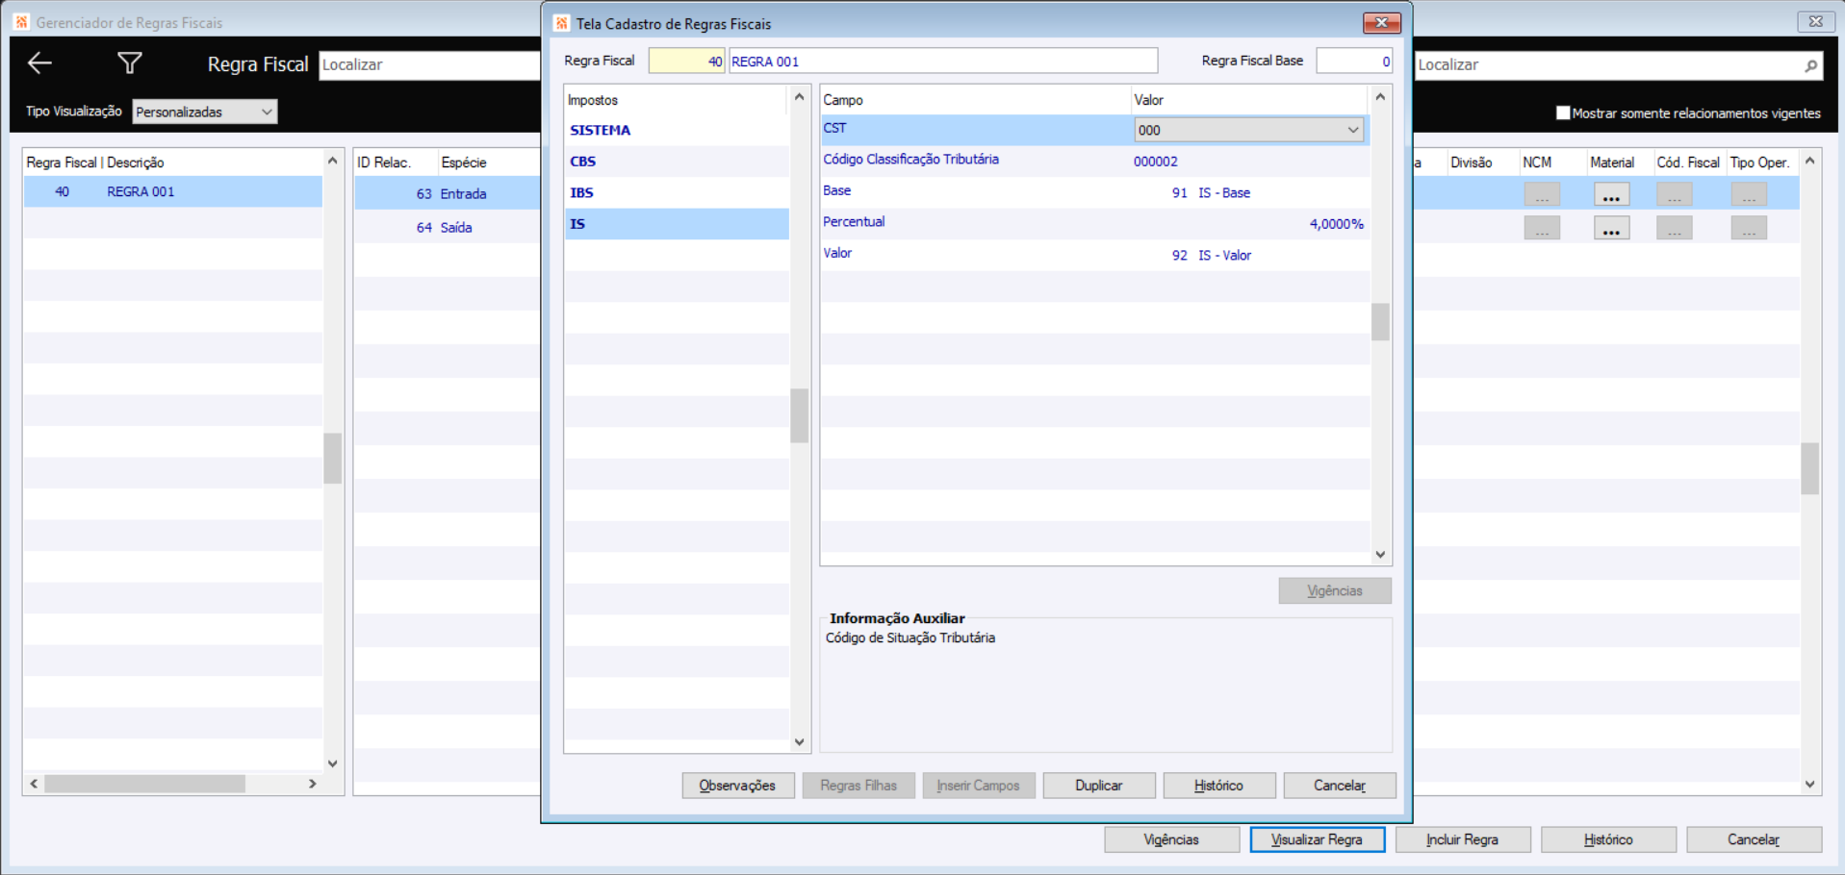Select the Valor field row
Screen dimensions: 1845x875
(1095, 255)
